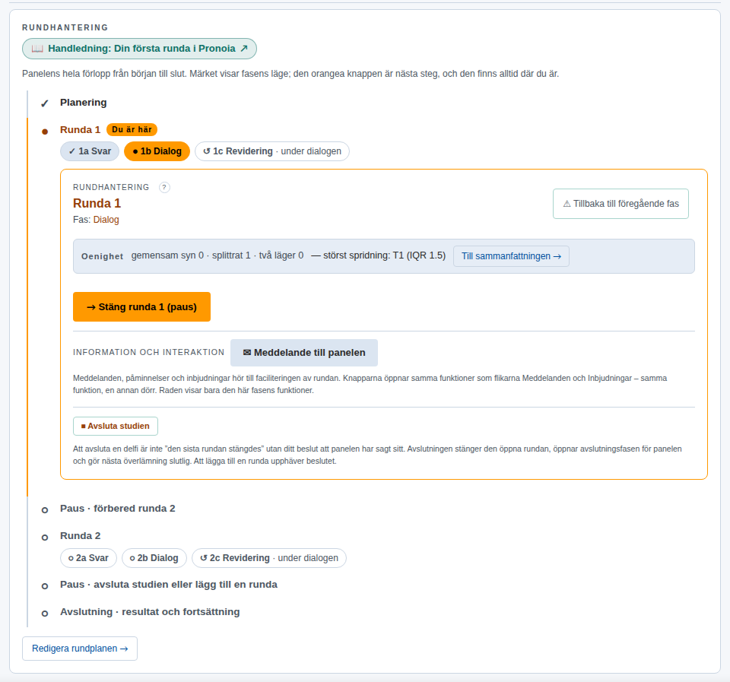The width and height of the screenshot is (730, 682).
Task: Open the Handledning guide link
Action: tap(139, 49)
